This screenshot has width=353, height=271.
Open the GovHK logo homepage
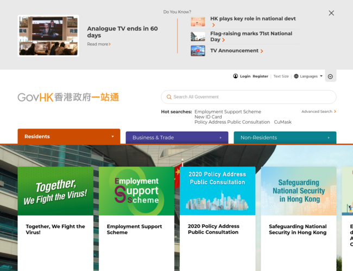(68, 98)
